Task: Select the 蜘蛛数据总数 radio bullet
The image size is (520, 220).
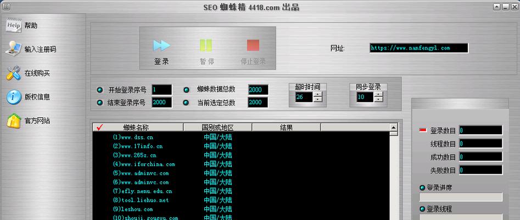Action: click(x=186, y=90)
